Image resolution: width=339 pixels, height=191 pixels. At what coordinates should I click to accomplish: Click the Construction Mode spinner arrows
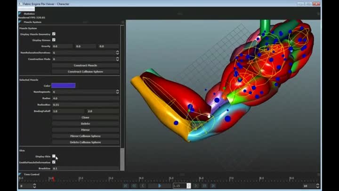(117, 59)
